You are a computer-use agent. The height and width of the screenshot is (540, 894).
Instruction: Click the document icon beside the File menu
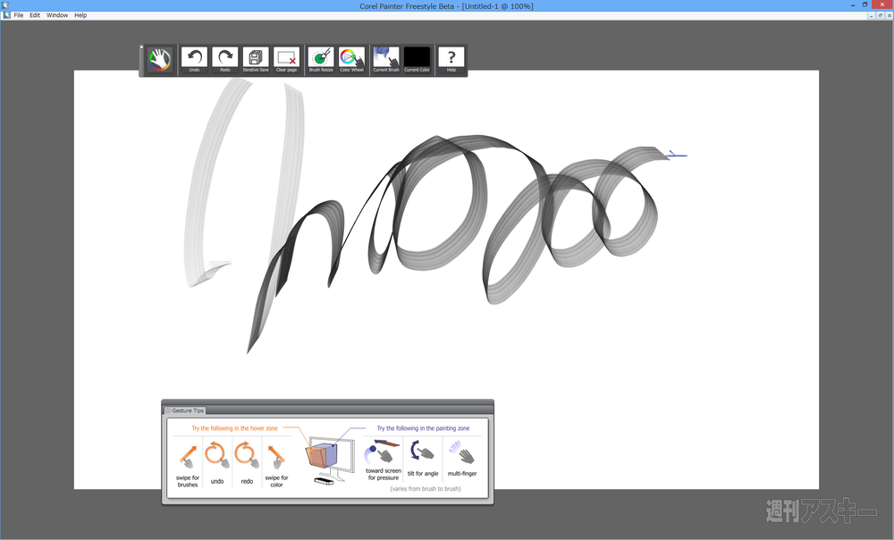click(6, 15)
